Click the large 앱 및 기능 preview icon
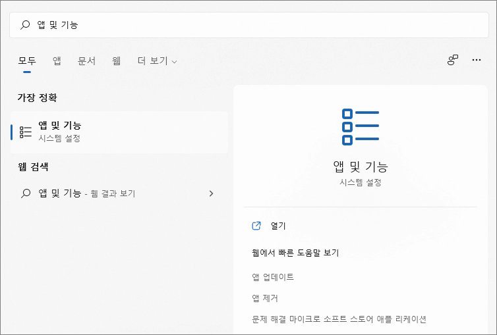Image resolution: width=497 pixels, height=335 pixels. point(361,127)
